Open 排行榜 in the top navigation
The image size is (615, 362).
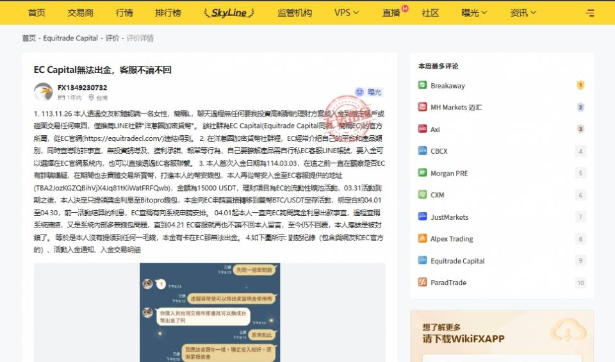168,13
